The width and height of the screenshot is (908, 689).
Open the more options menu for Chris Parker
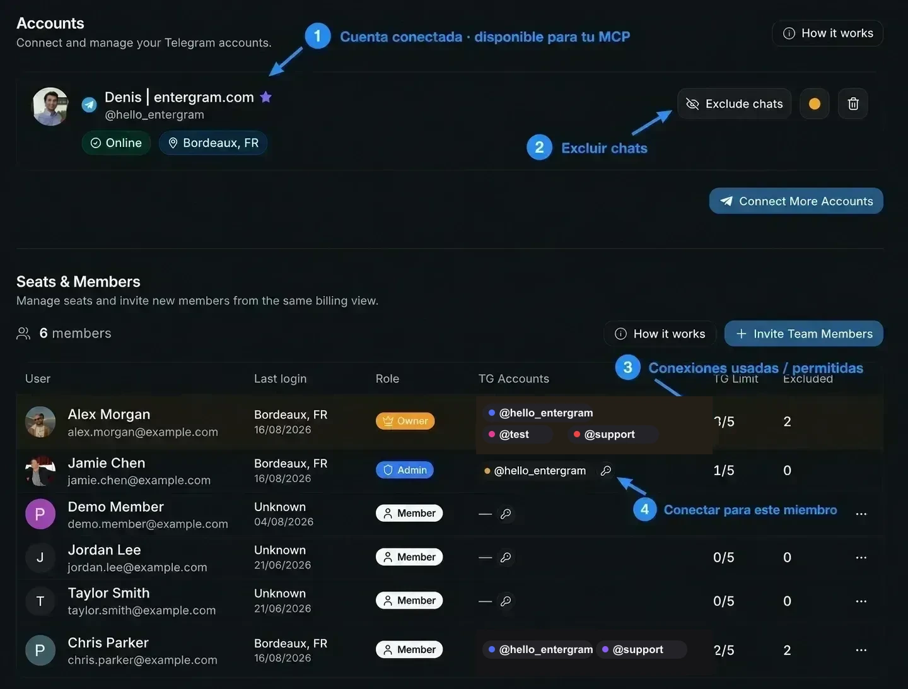pyautogui.click(x=861, y=650)
